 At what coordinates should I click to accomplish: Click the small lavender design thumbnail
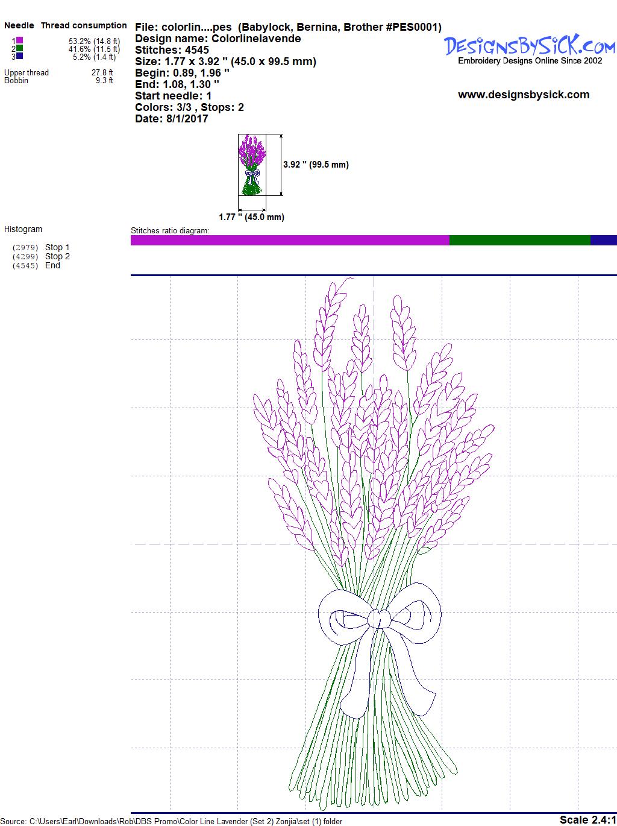point(251,165)
